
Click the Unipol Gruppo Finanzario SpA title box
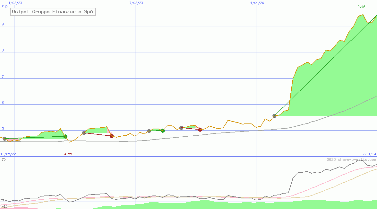click(x=53, y=12)
